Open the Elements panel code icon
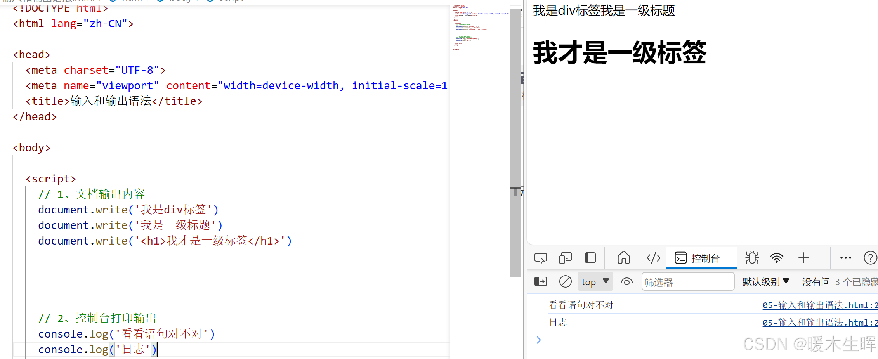 [654, 258]
